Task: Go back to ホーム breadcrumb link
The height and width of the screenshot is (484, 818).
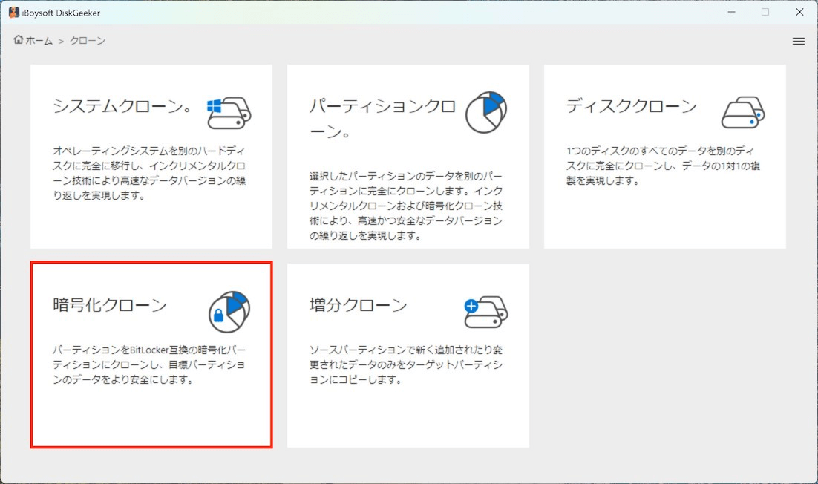Action: coord(39,41)
